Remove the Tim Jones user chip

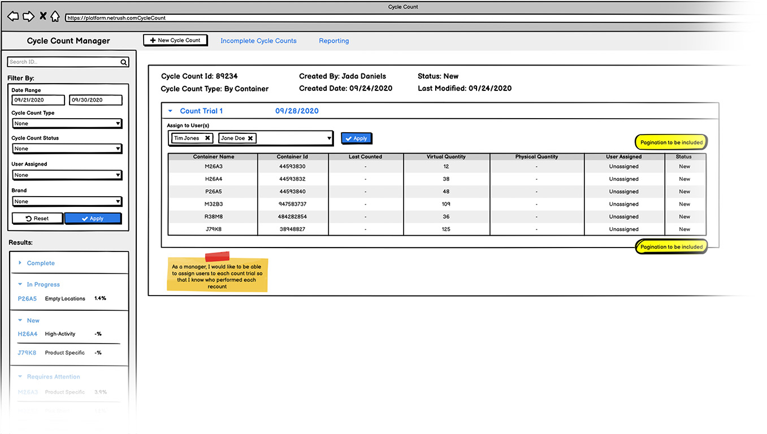click(x=206, y=138)
